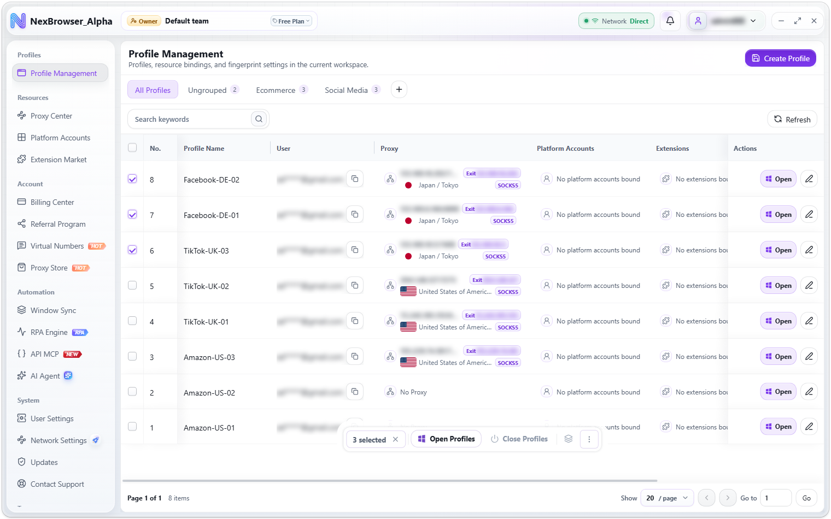This screenshot has width=831, height=519.
Task: Click the search magnifier icon
Action: click(259, 119)
